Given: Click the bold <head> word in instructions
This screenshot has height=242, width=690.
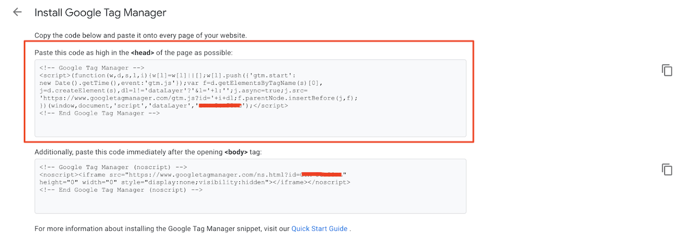Looking at the screenshot, I should [x=142, y=52].
